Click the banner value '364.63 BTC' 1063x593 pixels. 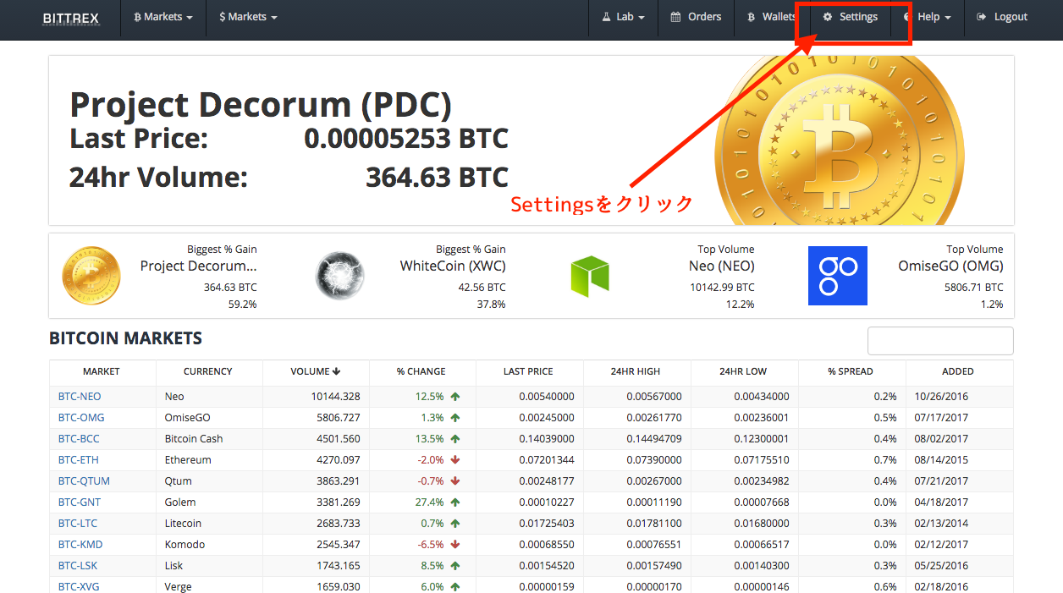tap(437, 177)
